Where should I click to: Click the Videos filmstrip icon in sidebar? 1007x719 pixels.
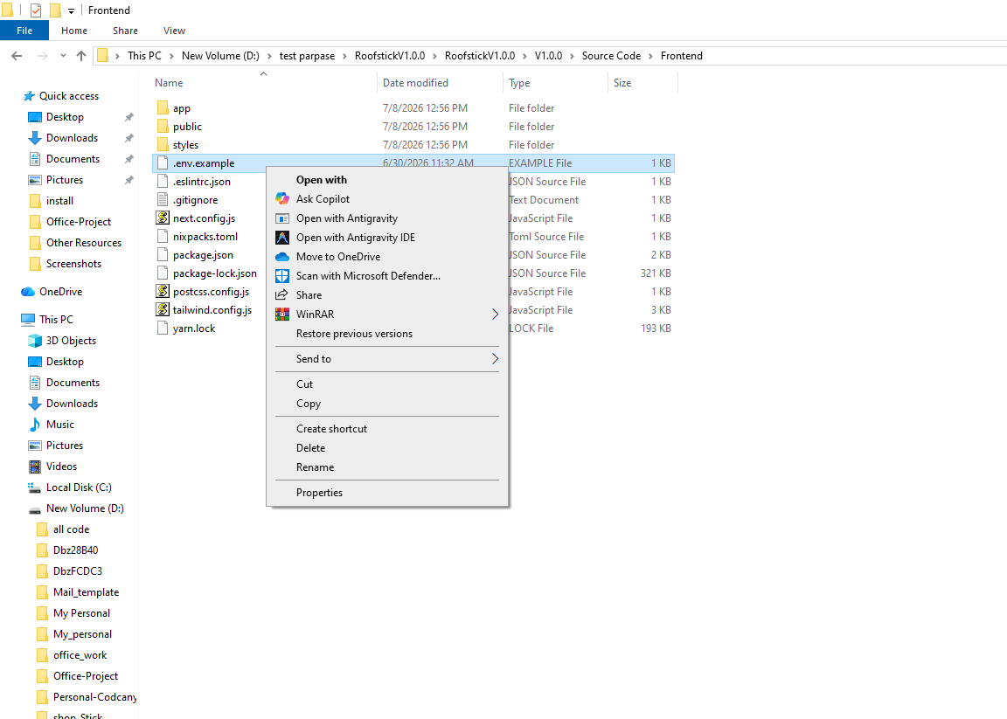point(35,467)
